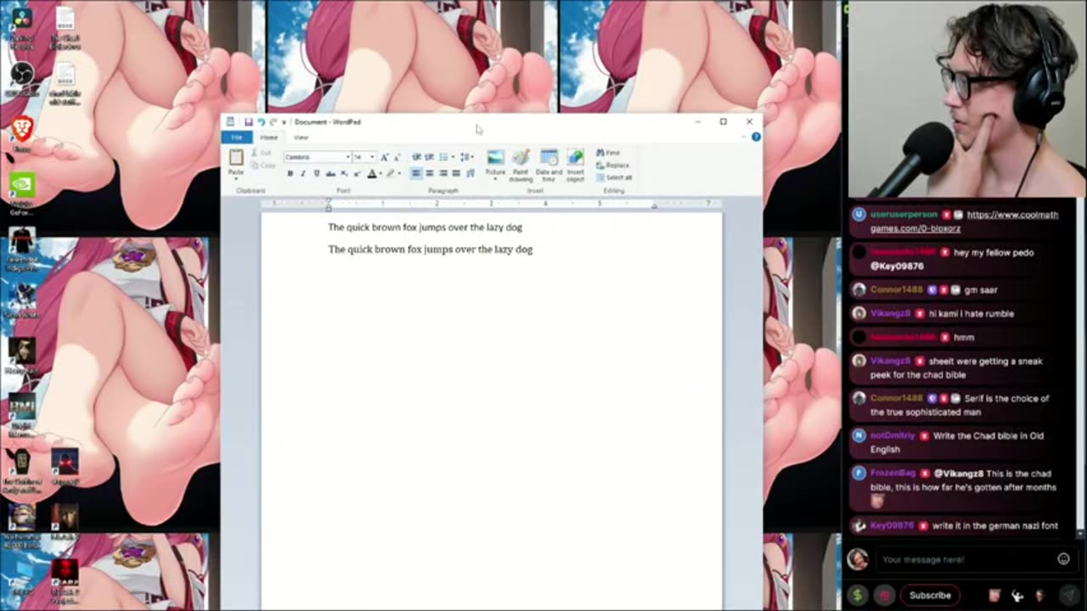
Task: Align text left
Action: 416,173
